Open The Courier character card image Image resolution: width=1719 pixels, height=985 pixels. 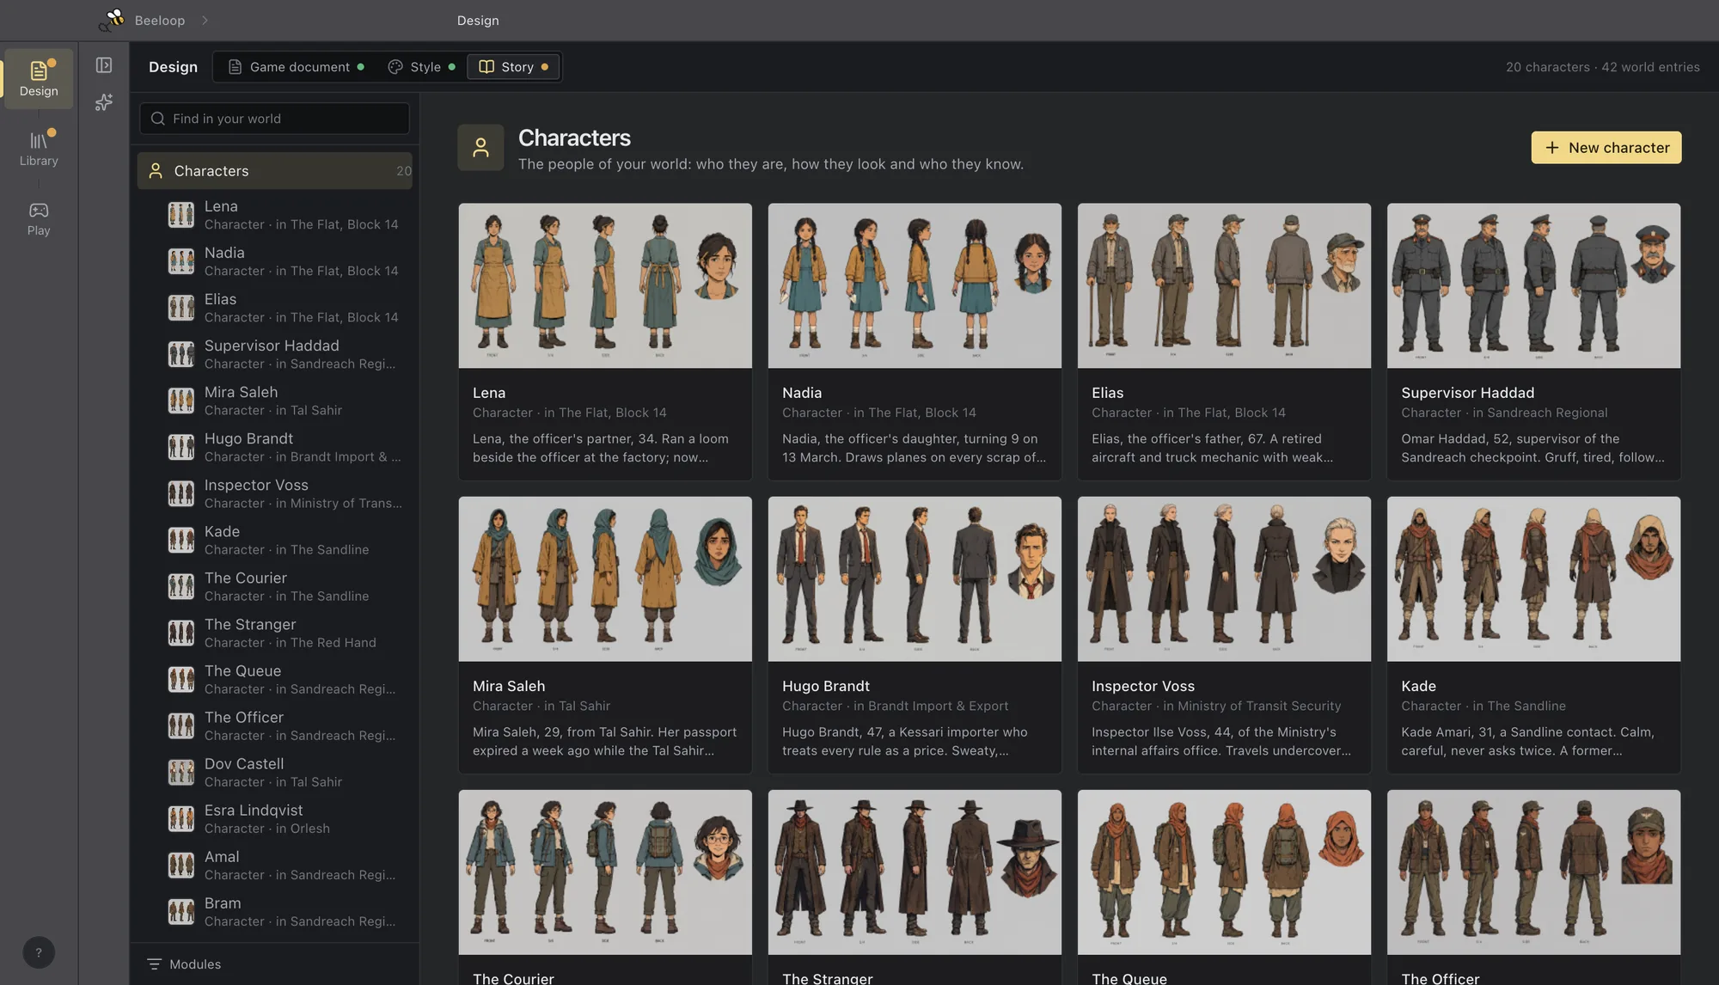[605, 872]
